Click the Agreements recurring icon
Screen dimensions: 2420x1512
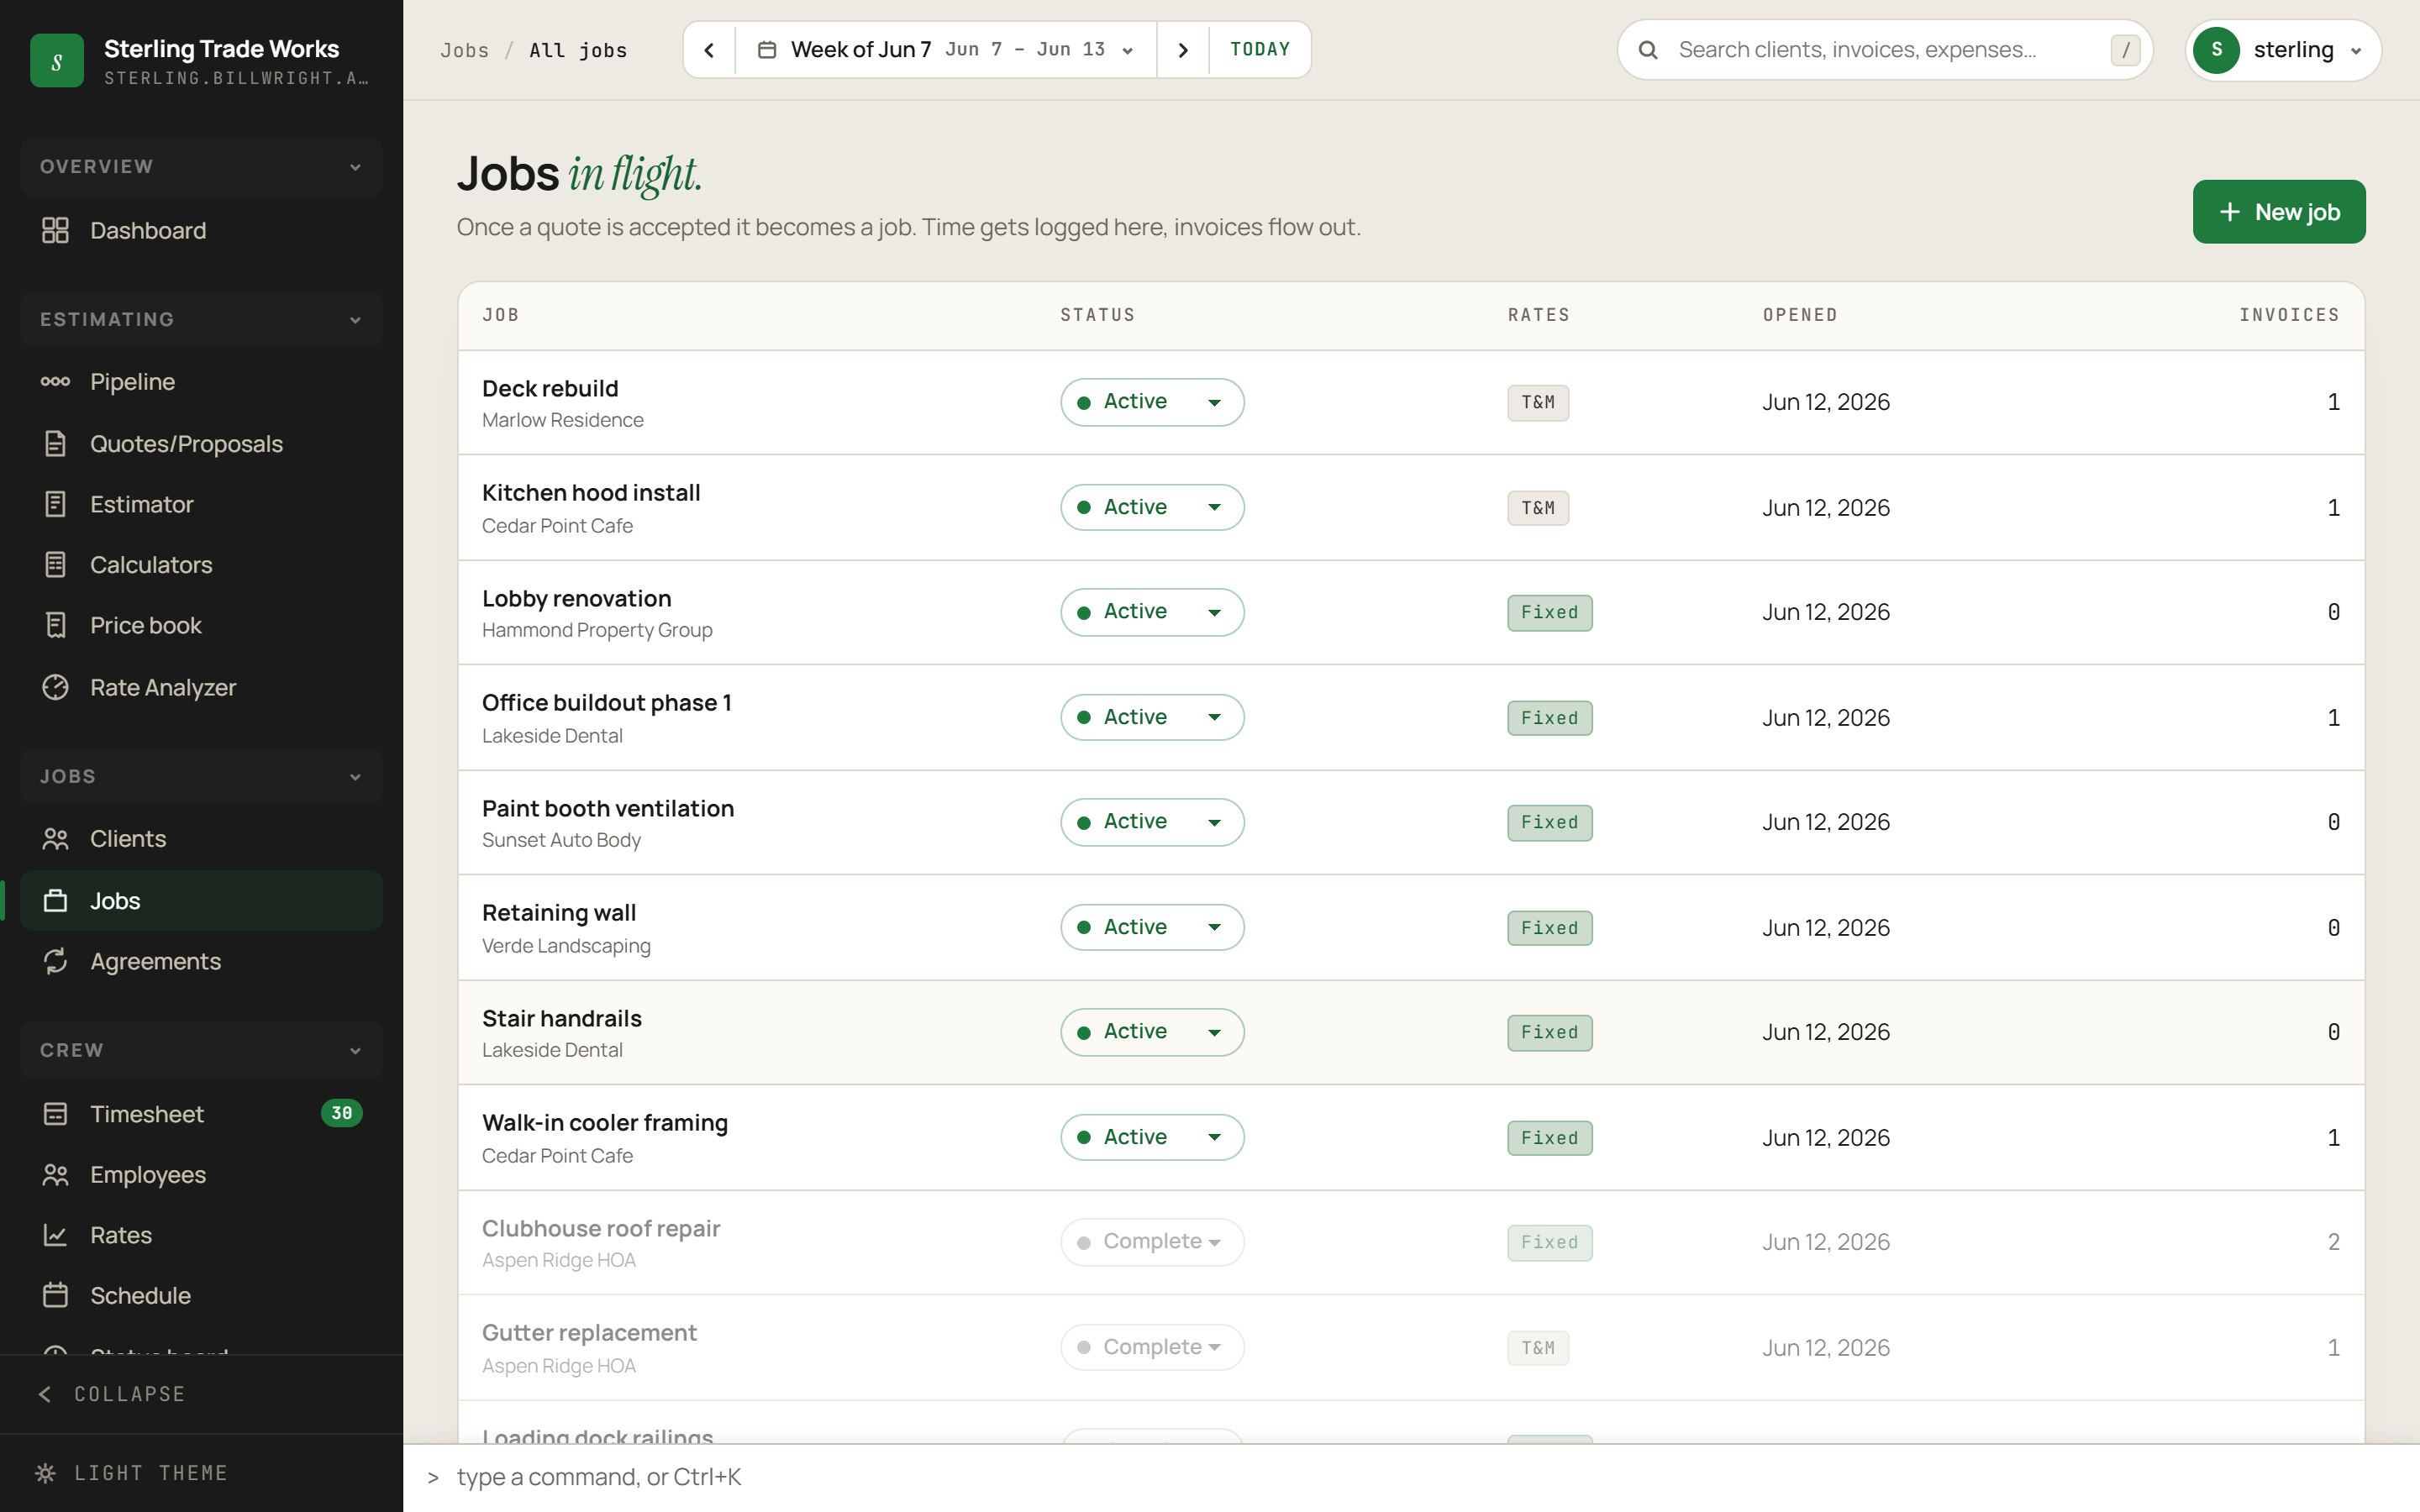tap(55, 961)
